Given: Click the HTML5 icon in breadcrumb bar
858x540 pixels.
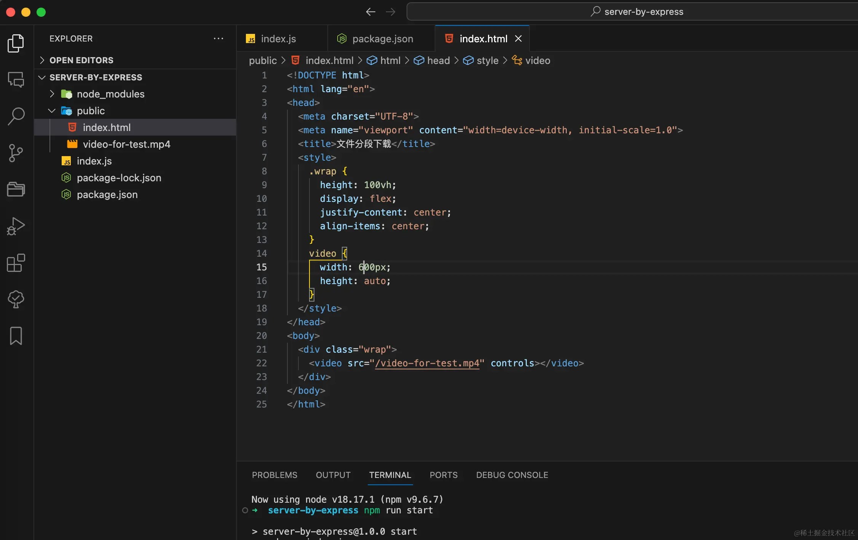Looking at the screenshot, I should 295,60.
